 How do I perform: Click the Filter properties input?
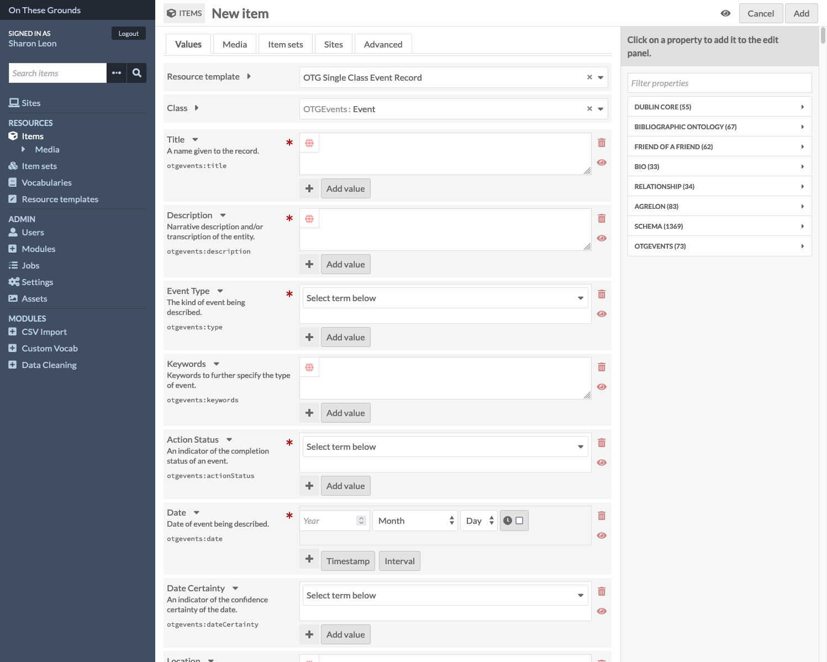(x=720, y=83)
